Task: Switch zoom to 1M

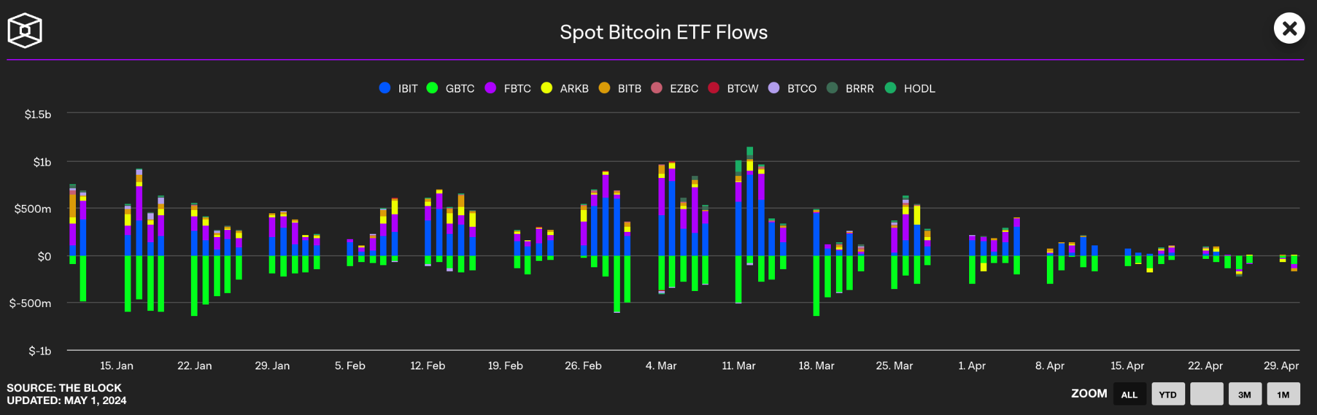Action: click(1284, 394)
